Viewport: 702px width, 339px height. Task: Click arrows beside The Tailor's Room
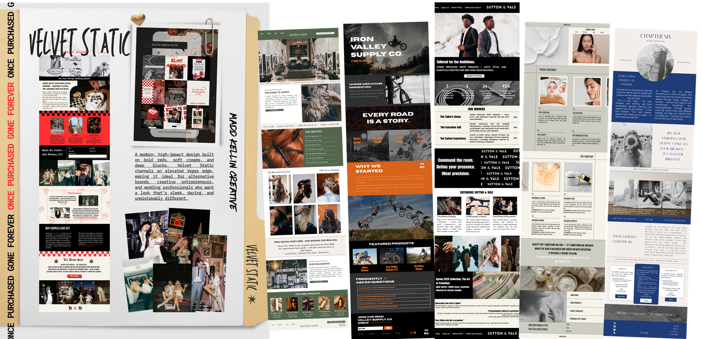[515, 117]
